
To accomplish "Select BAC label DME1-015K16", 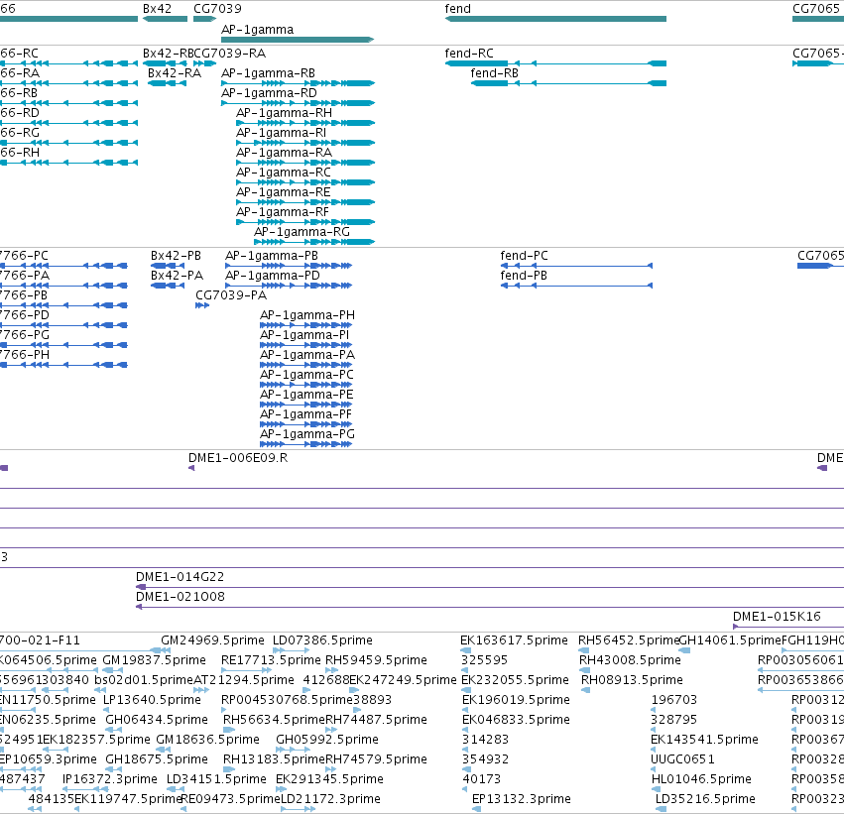I will [777, 617].
